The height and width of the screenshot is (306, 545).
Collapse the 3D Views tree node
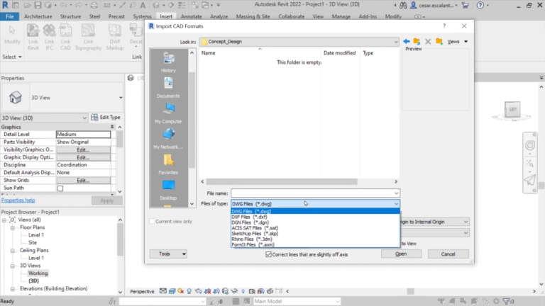pyautogui.click(x=13, y=266)
